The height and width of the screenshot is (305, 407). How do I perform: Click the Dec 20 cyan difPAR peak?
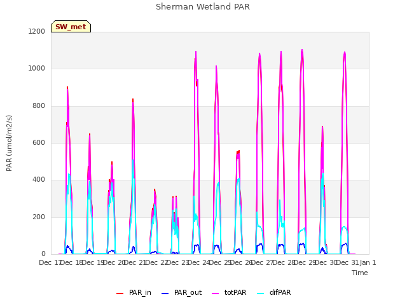133,161
